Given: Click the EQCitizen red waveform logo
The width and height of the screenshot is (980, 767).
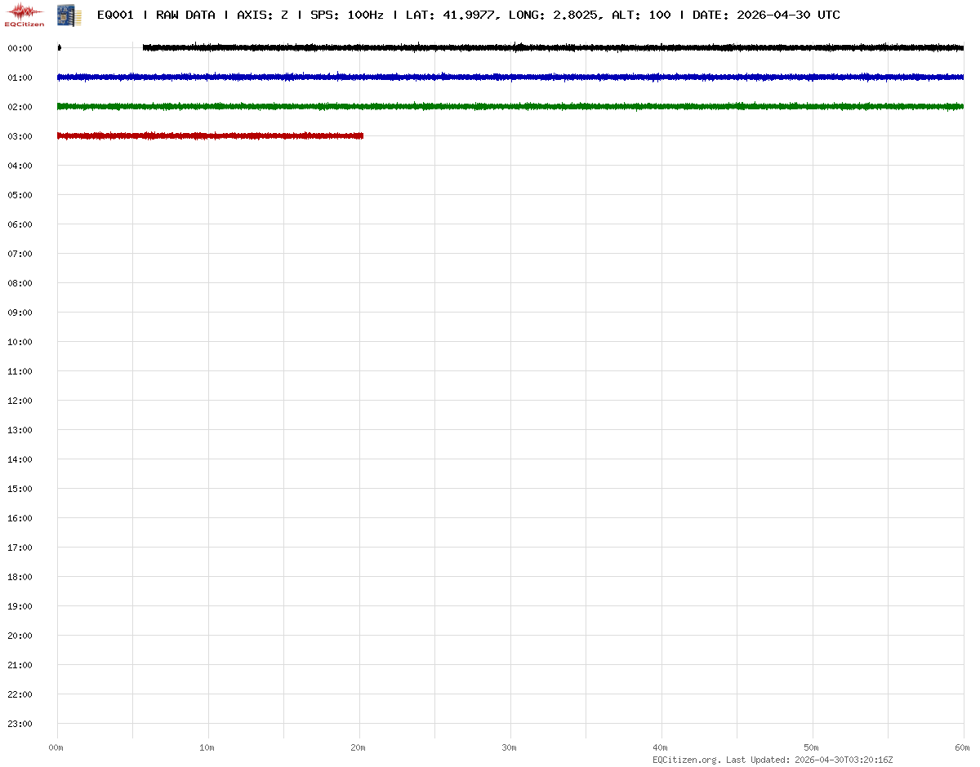Looking at the screenshot, I should pos(24,14).
